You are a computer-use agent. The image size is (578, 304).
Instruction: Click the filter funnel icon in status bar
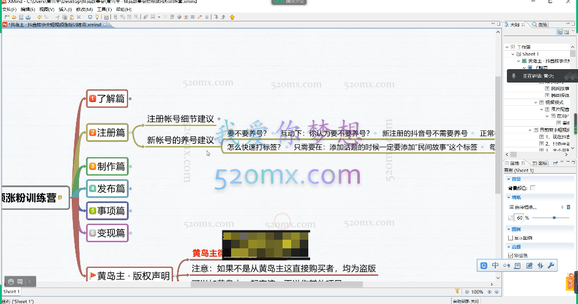click(x=457, y=291)
